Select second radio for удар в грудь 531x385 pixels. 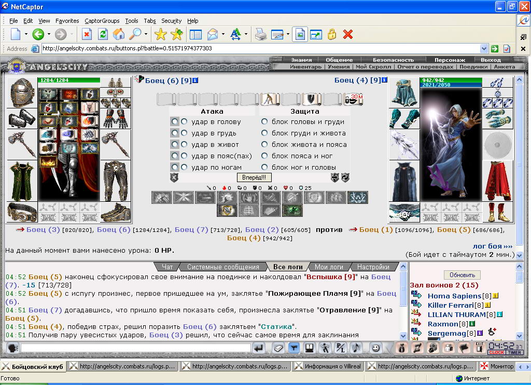point(184,133)
